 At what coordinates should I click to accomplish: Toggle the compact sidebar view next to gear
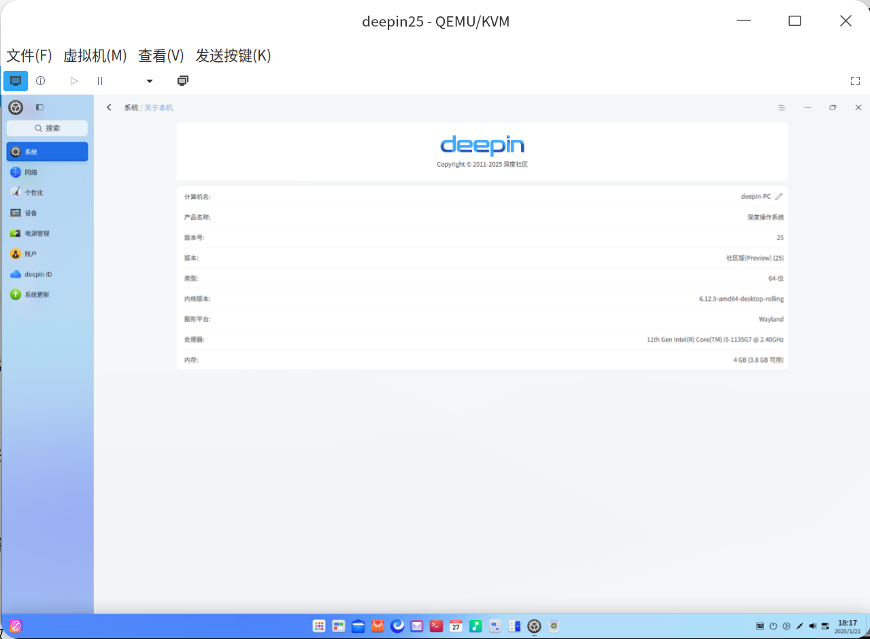39,107
